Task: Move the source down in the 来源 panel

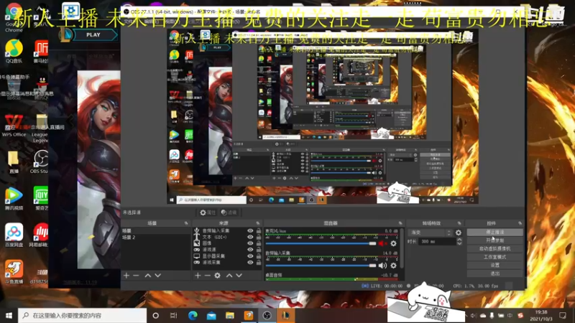Action: coord(239,275)
